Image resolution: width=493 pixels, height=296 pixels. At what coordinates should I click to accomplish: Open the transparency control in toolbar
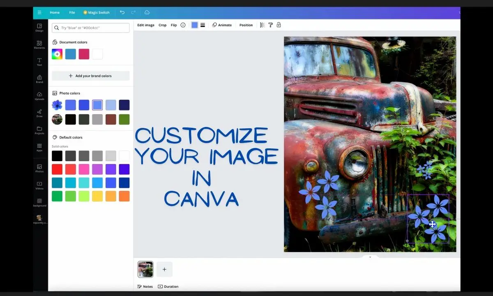tap(262, 25)
